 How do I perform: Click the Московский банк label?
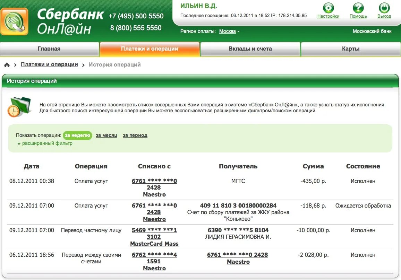coord(372,31)
